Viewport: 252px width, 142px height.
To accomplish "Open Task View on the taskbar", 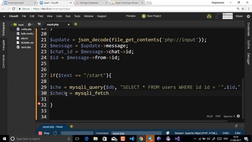I will click(77, 138).
